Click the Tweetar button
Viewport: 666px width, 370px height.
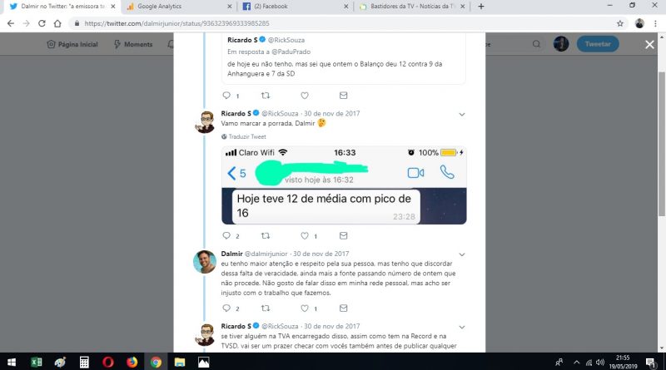(598, 44)
